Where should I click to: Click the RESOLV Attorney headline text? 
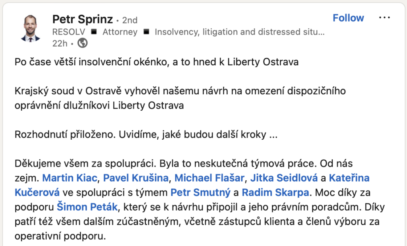pyautogui.click(x=188, y=32)
